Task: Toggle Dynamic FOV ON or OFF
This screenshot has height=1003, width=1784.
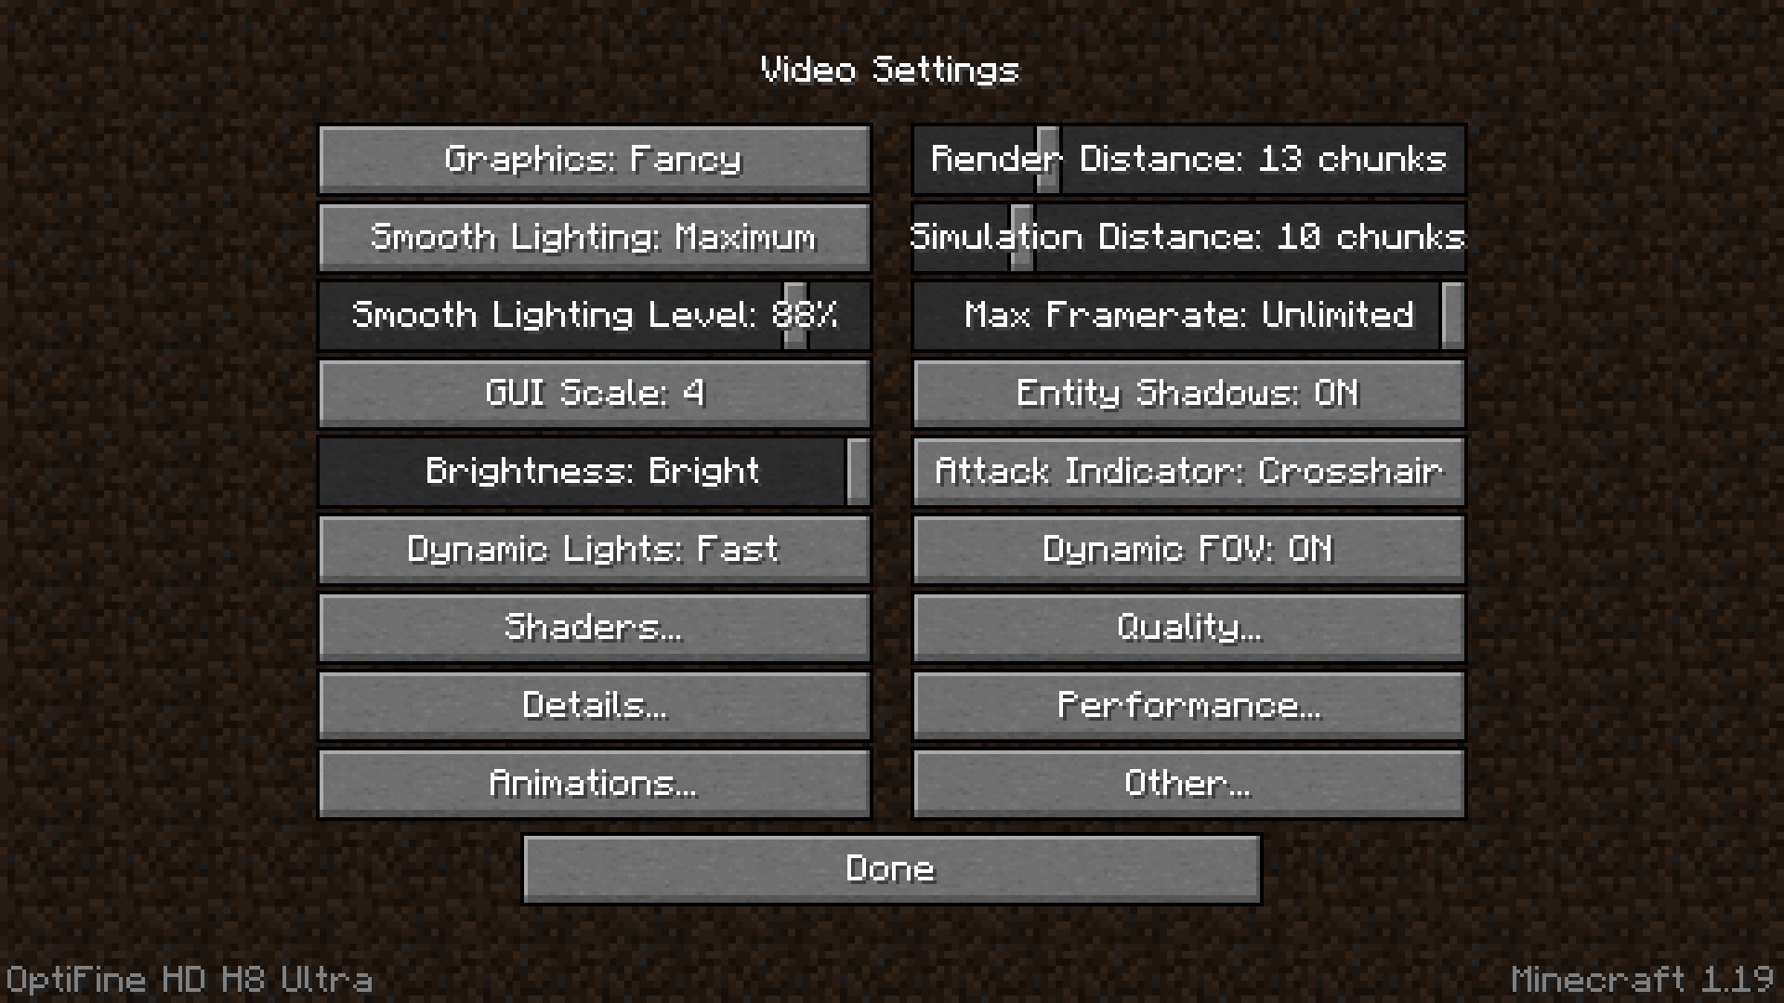Action: click(x=1187, y=547)
